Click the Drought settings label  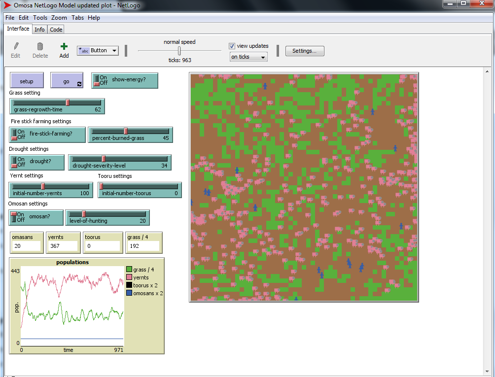29,149
